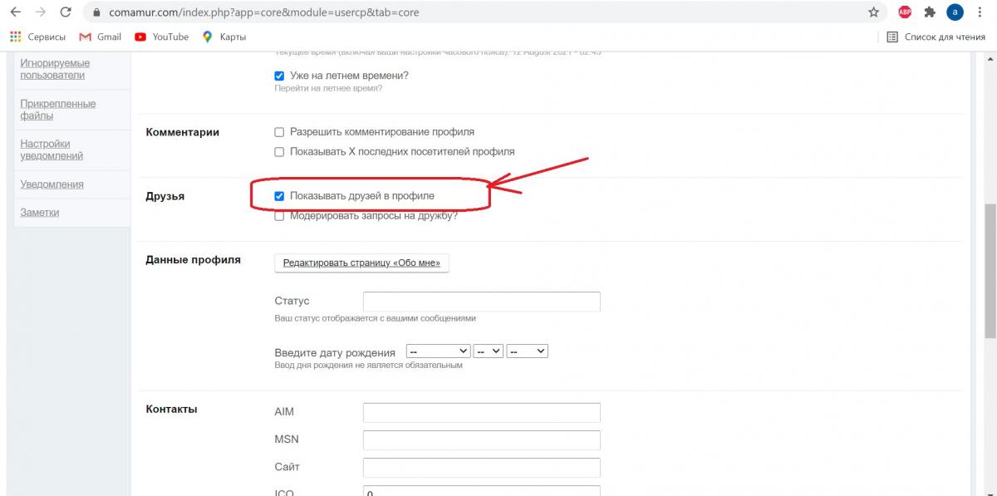Open Gmail bookmark in bookmarks bar
Viewport: 997px width, 496px height.
(100, 37)
